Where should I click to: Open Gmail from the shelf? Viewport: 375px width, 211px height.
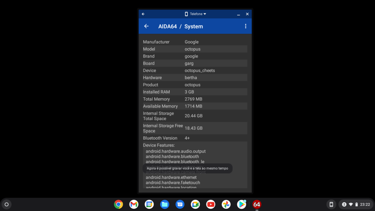tap(134, 204)
